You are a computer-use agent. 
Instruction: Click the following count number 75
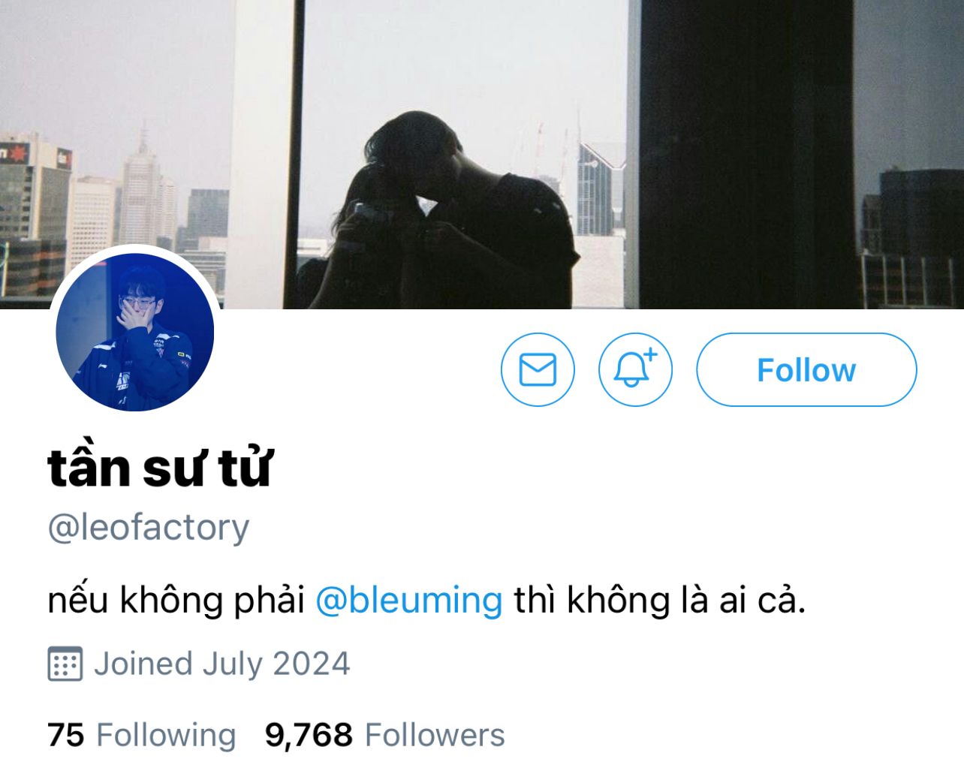pos(66,735)
